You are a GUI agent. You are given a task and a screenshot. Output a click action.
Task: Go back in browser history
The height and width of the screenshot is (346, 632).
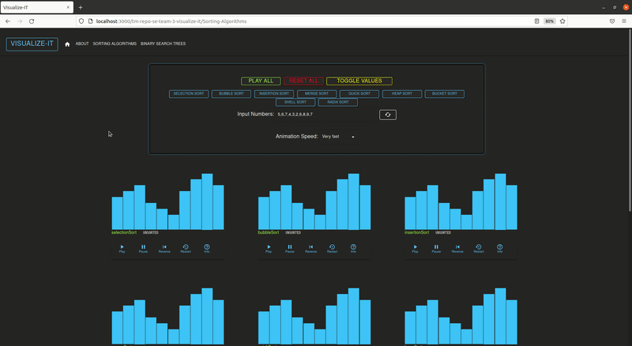8,21
